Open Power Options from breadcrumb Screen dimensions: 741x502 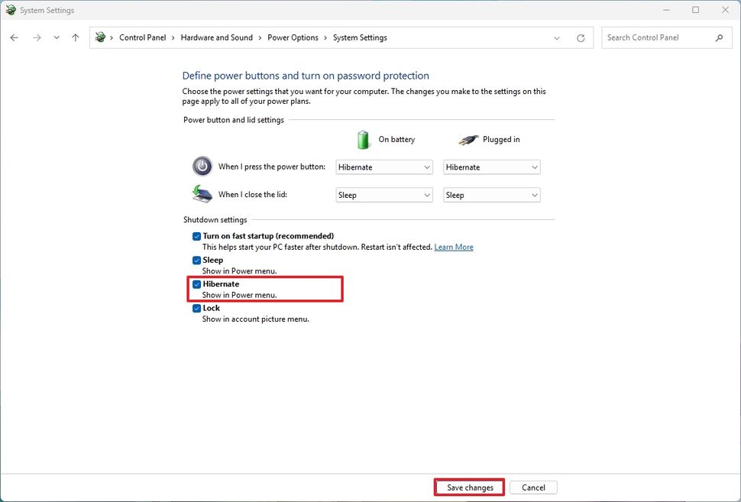click(293, 37)
